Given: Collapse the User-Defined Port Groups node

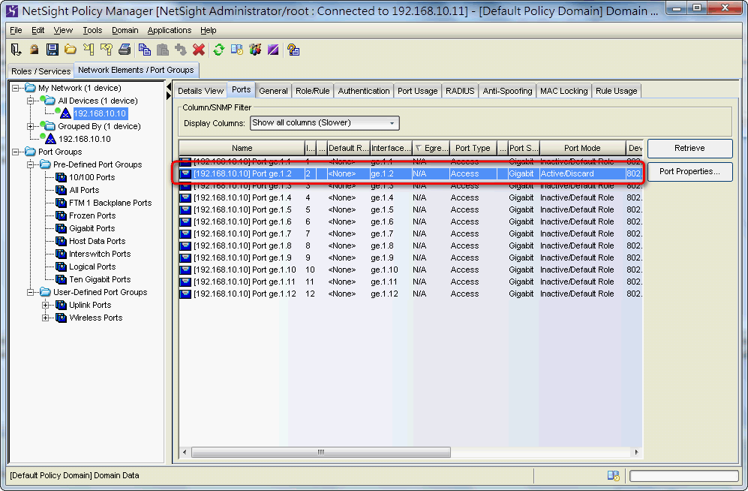Looking at the screenshot, I should [31, 292].
